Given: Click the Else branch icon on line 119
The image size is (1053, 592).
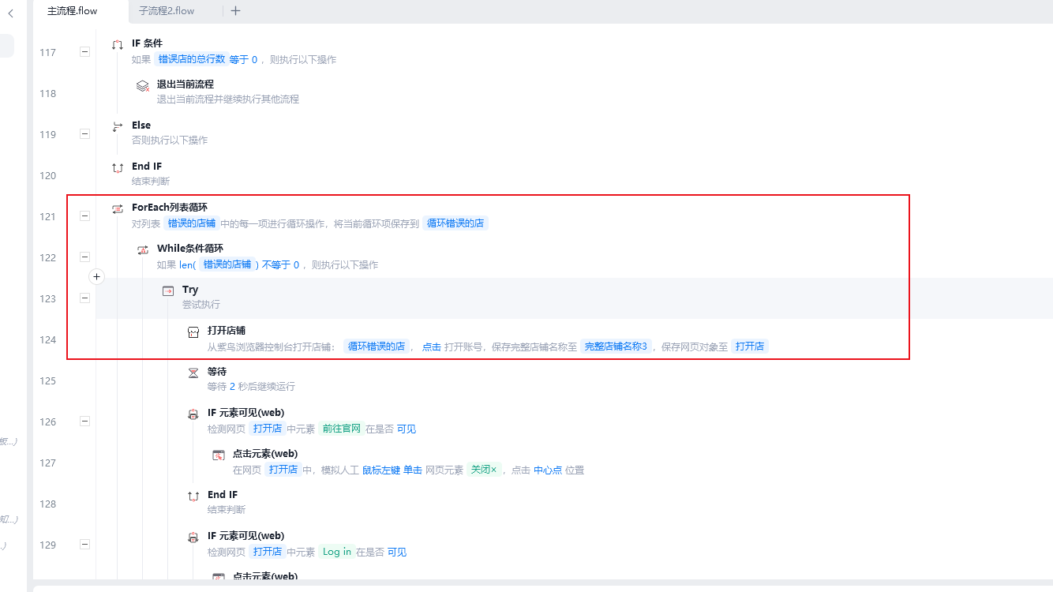Looking at the screenshot, I should tap(118, 126).
